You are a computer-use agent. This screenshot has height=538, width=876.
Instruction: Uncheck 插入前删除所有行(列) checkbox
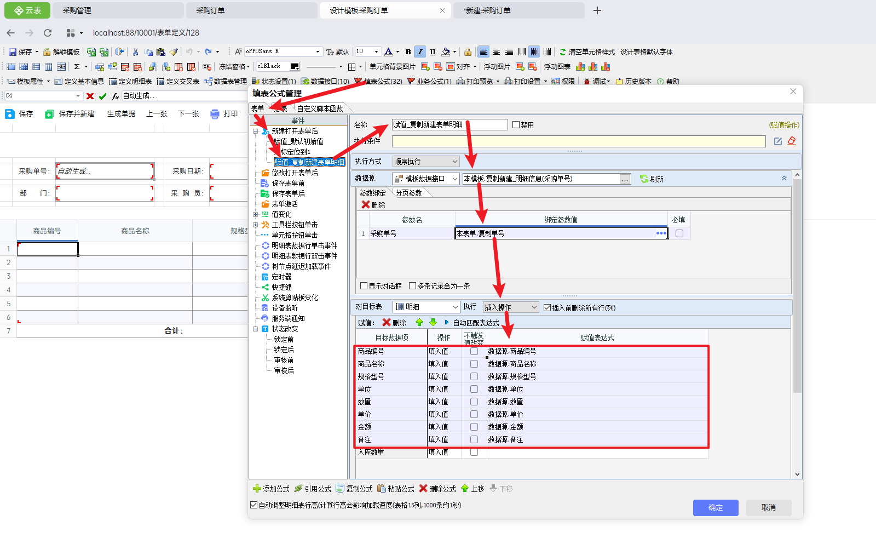coord(547,308)
